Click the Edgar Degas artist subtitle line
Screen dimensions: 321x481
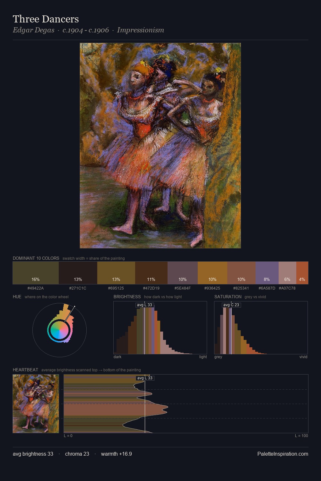click(88, 30)
